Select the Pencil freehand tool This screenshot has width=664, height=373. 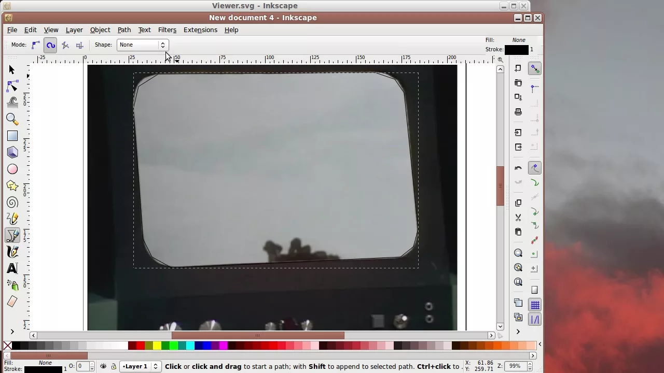(12, 219)
